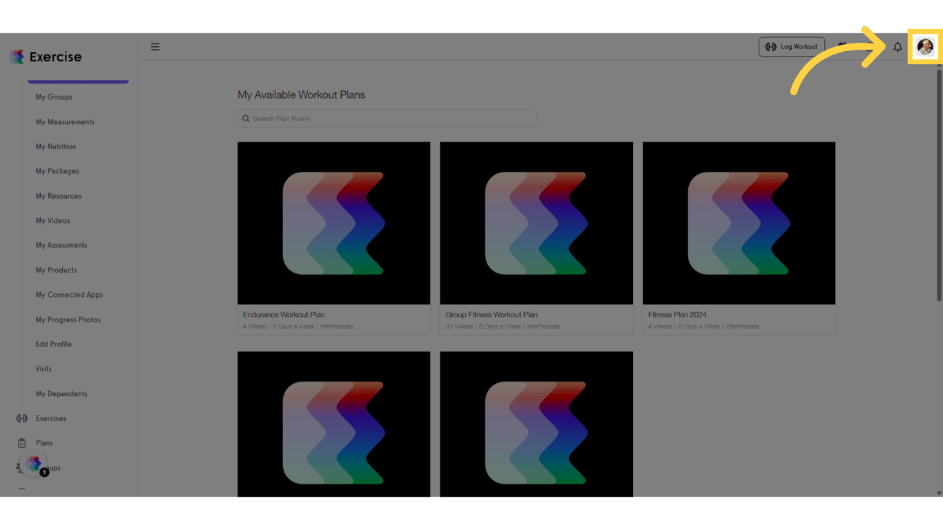Open the Exercises section label
Image resolution: width=943 pixels, height=530 pixels.
[x=51, y=418]
